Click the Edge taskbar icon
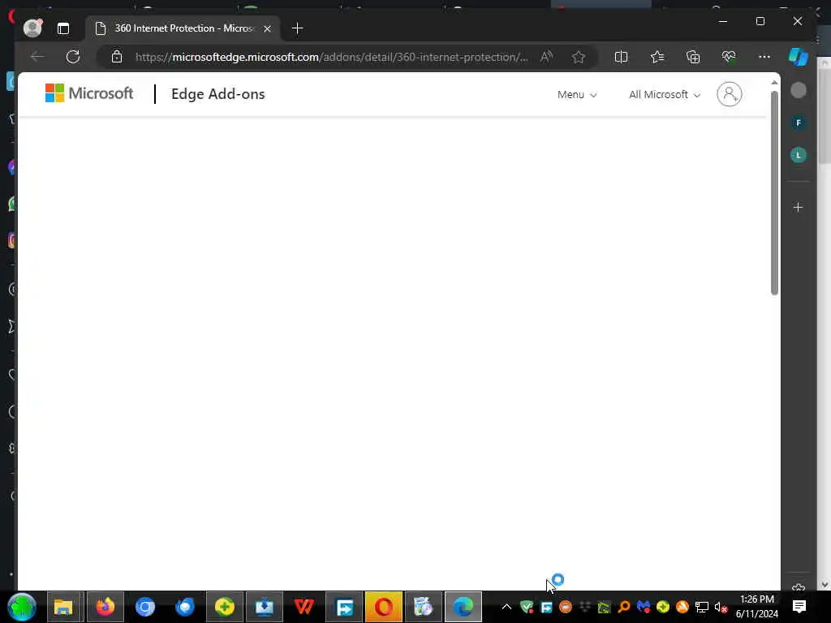The height and width of the screenshot is (623, 831). pyautogui.click(x=463, y=607)
